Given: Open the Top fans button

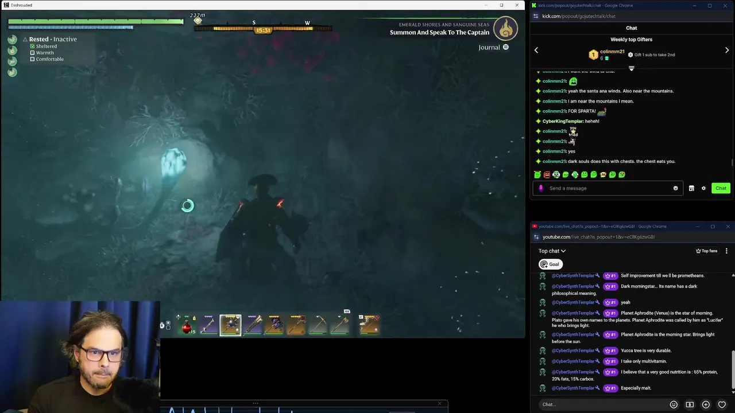Looking at the screenshot, I should click(x=706, y=251).
